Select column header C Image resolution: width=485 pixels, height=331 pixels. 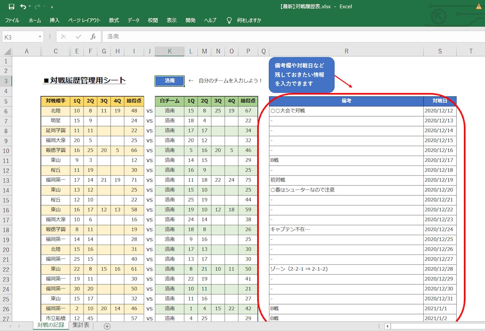coord(56,51)
